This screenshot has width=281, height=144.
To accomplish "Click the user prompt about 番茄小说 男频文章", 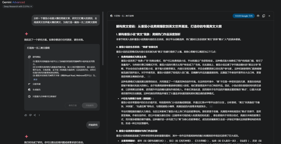I will point(66,20).
